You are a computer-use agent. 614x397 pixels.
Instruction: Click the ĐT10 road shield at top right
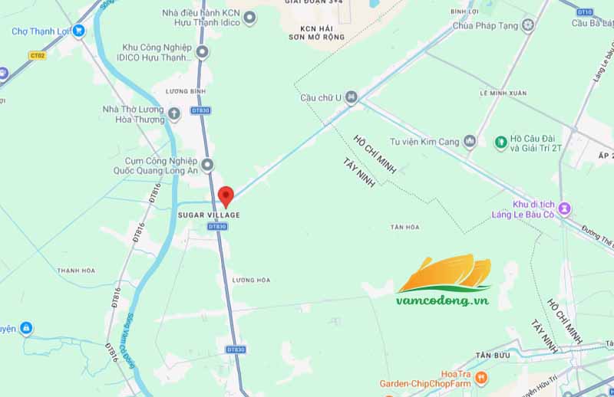click(x=585, y=12)
